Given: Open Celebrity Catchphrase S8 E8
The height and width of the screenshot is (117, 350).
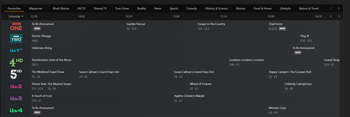Looking at the screenshot, I should [312, 86].
